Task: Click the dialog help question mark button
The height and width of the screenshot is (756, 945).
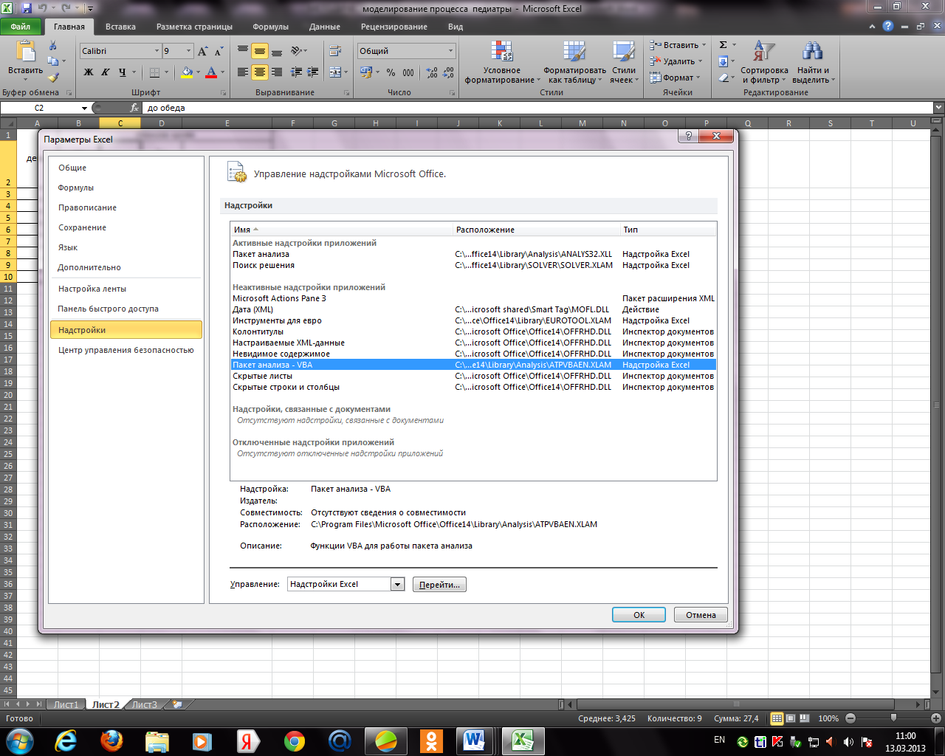Action: tap(688, 137)
